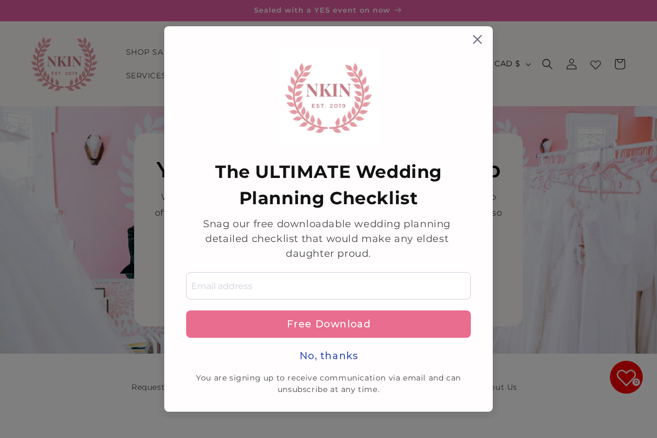Click the arrow in the announcement bar
The width and height of the screenshot is (657, 438).
398,10
